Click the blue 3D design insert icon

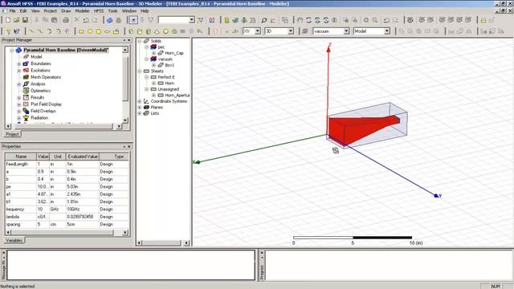click(110, 20)
